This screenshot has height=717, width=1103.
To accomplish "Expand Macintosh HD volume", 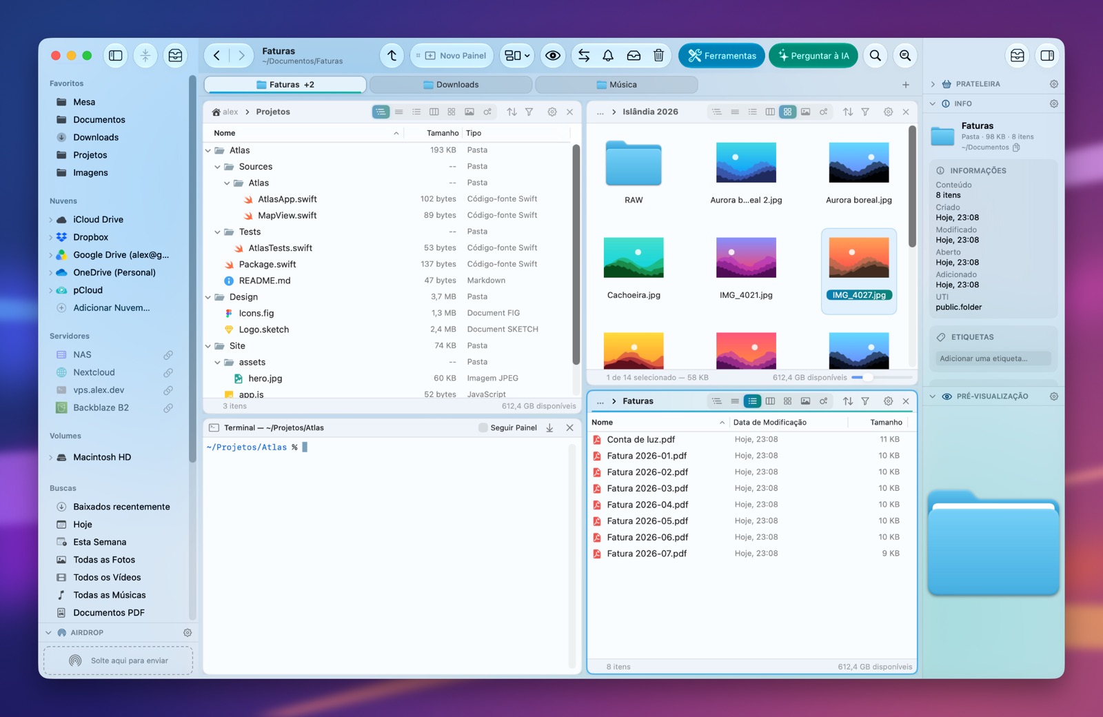I will click(51, 458).
